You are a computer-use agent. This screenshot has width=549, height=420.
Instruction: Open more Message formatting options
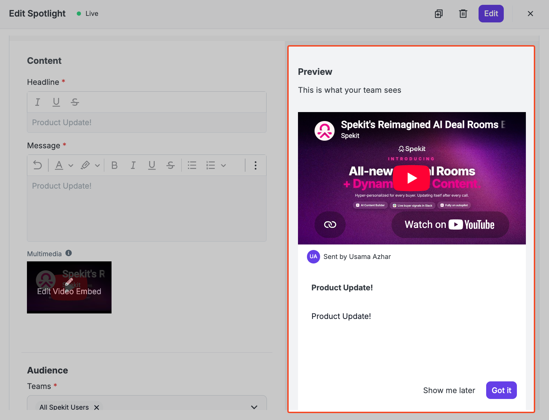(256, 166)
